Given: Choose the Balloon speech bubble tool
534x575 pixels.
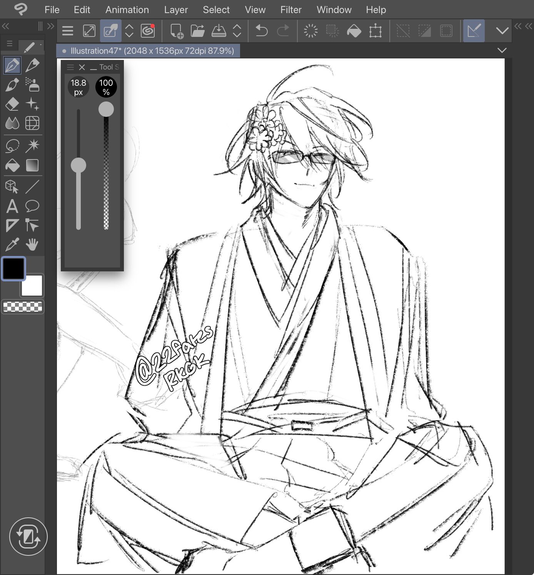Looking at the screenshot, I should click(32, 206).
